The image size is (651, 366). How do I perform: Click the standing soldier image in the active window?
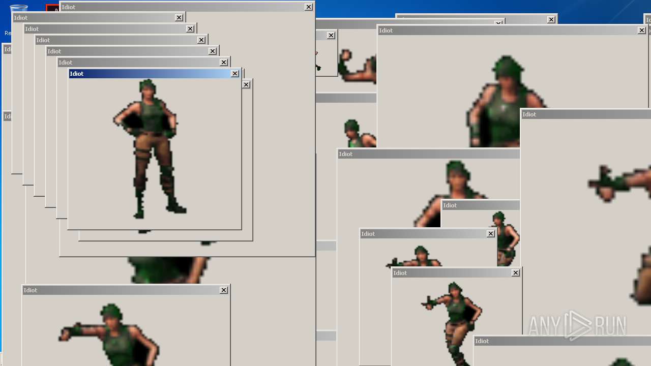tap(149, 149)
